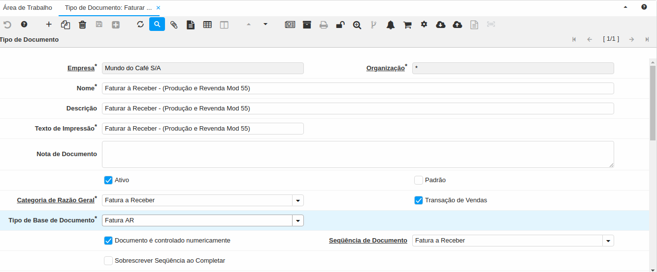Screen dimensions: 657x272
Task: Enable the Padrão checkbox
Action: (419, 180)
